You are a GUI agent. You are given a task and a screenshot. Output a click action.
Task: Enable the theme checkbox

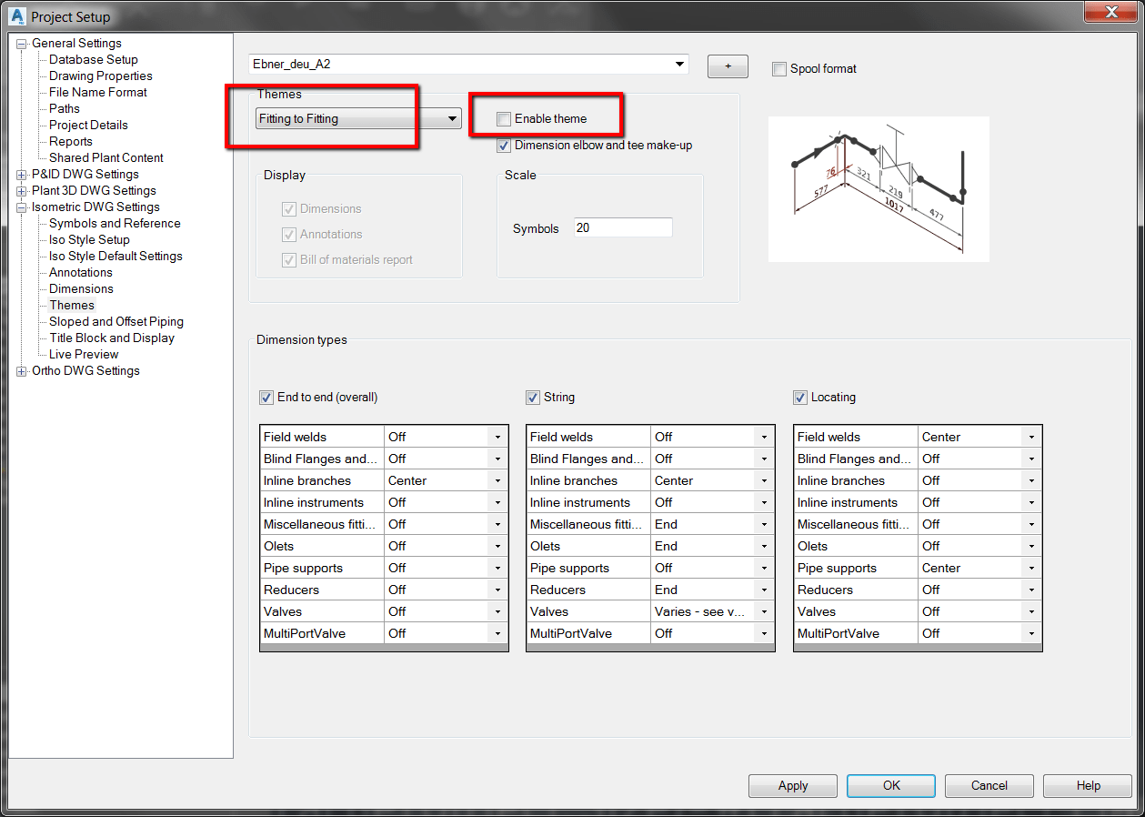pos(504,119)
